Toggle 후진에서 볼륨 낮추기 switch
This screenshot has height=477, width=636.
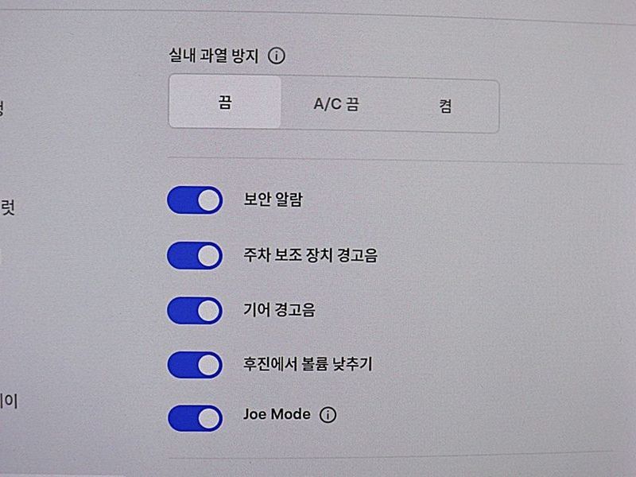coord(195,365)
